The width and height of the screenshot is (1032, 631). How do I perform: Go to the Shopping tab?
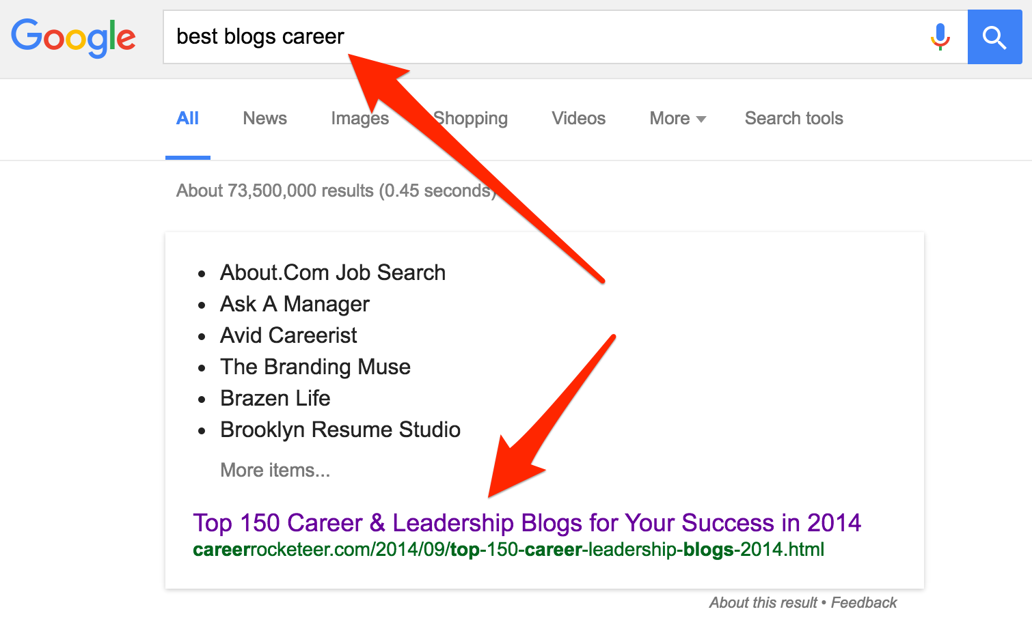coord(472,118)
